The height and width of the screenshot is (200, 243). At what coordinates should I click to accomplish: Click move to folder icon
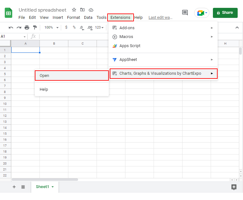click(82, 10)
